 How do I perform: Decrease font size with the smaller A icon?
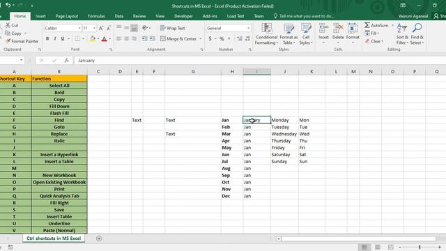[x=109, y=28]
